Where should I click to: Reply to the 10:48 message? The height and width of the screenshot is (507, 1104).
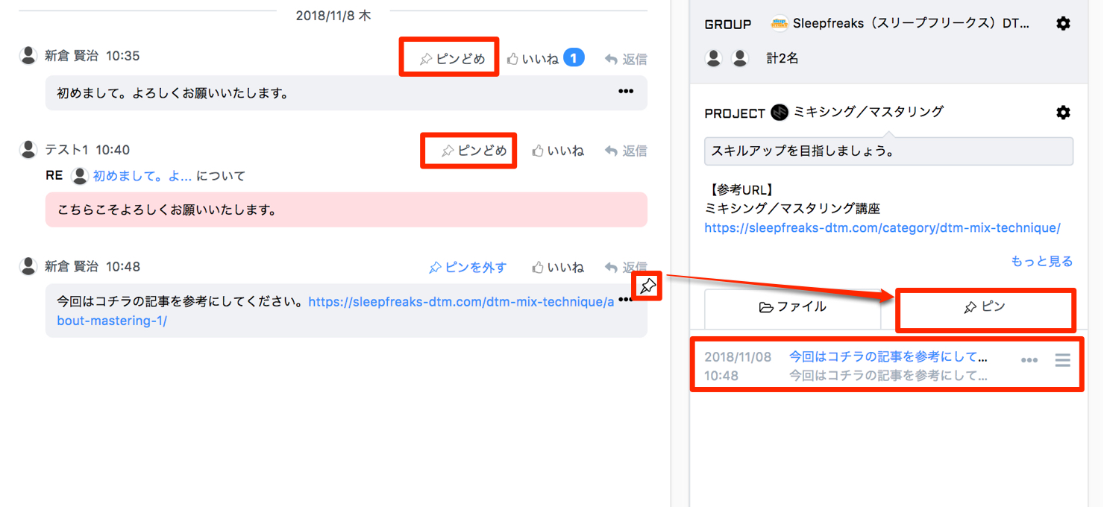pyautogui.click(x=626, y=267)
